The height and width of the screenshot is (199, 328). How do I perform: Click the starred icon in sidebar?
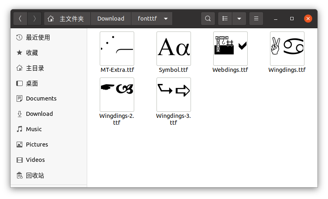tap(19, 52)
